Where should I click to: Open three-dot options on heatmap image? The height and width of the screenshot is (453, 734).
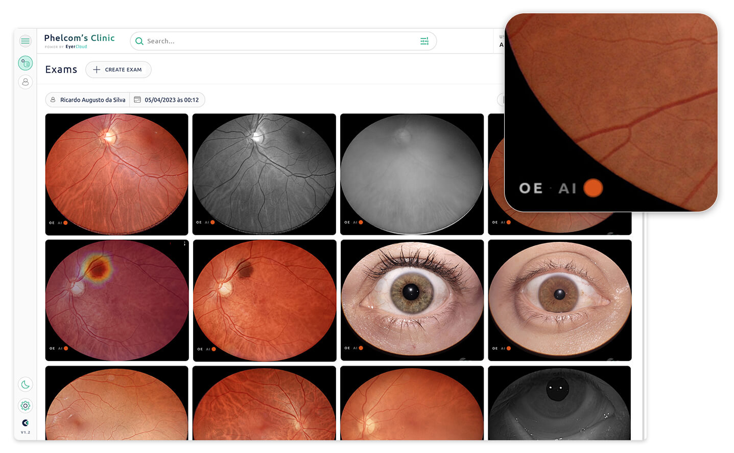tap(184, 244)
